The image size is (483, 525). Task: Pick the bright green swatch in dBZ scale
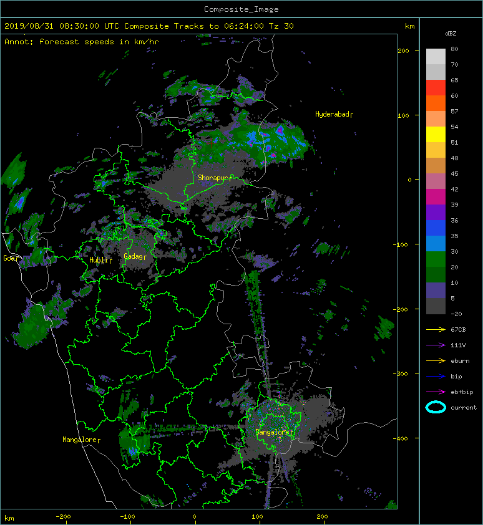pyautogui.click(x=436, y=259)
